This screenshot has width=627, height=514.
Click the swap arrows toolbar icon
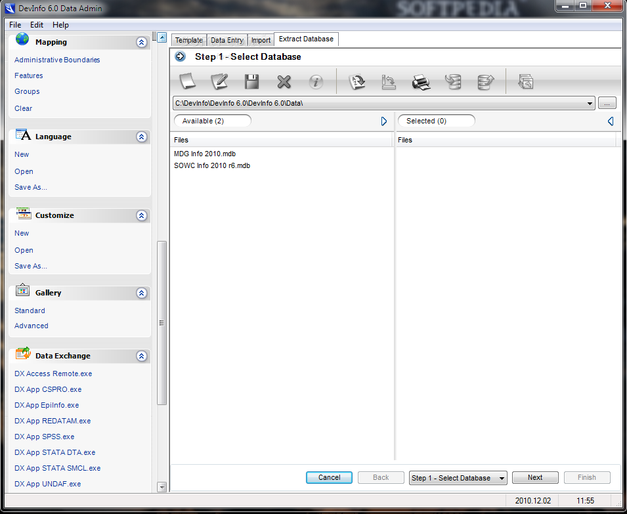(388, 81)
